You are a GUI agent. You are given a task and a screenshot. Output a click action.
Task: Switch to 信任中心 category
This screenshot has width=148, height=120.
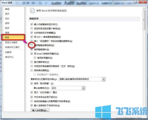tap(9, 57)
